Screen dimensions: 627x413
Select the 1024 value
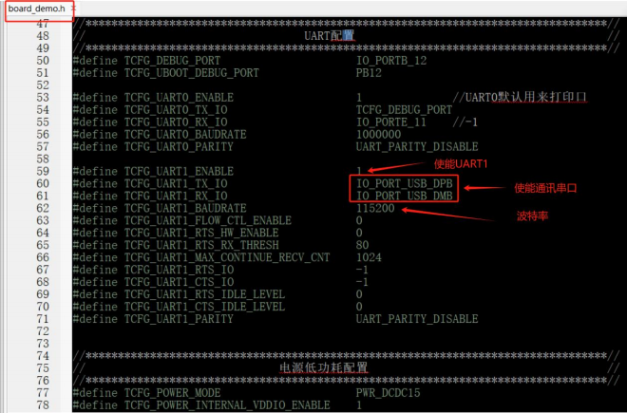[369, 257]
